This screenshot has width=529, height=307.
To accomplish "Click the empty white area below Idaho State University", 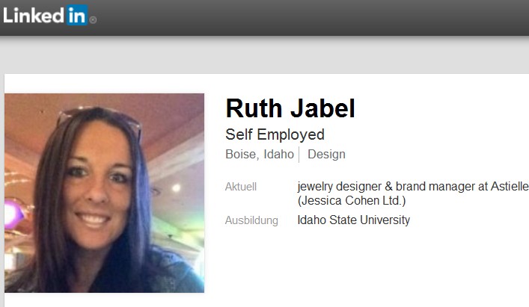I will click(371, 263).
